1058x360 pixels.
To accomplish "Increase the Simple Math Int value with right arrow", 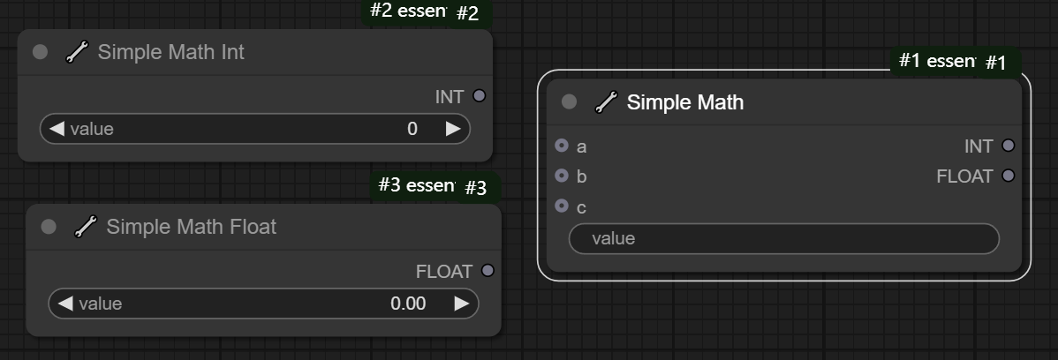I will click(453, 129).
